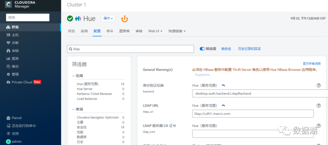Screen dimensions: 328x145
Task: Click the green Hue health status icon
Action: 70,19
